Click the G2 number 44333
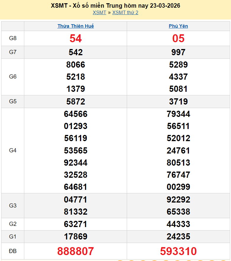 click(x=178, y=224)
